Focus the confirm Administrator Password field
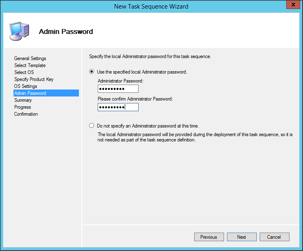The height and width of the screenshot is (251, 303). [118, 107]
